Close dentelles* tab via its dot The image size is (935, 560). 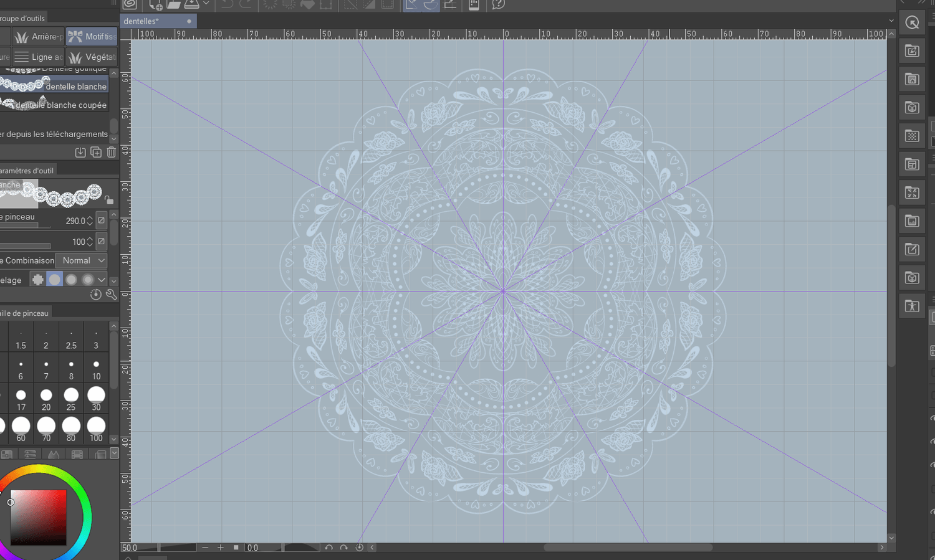click(x=189, y=21)
